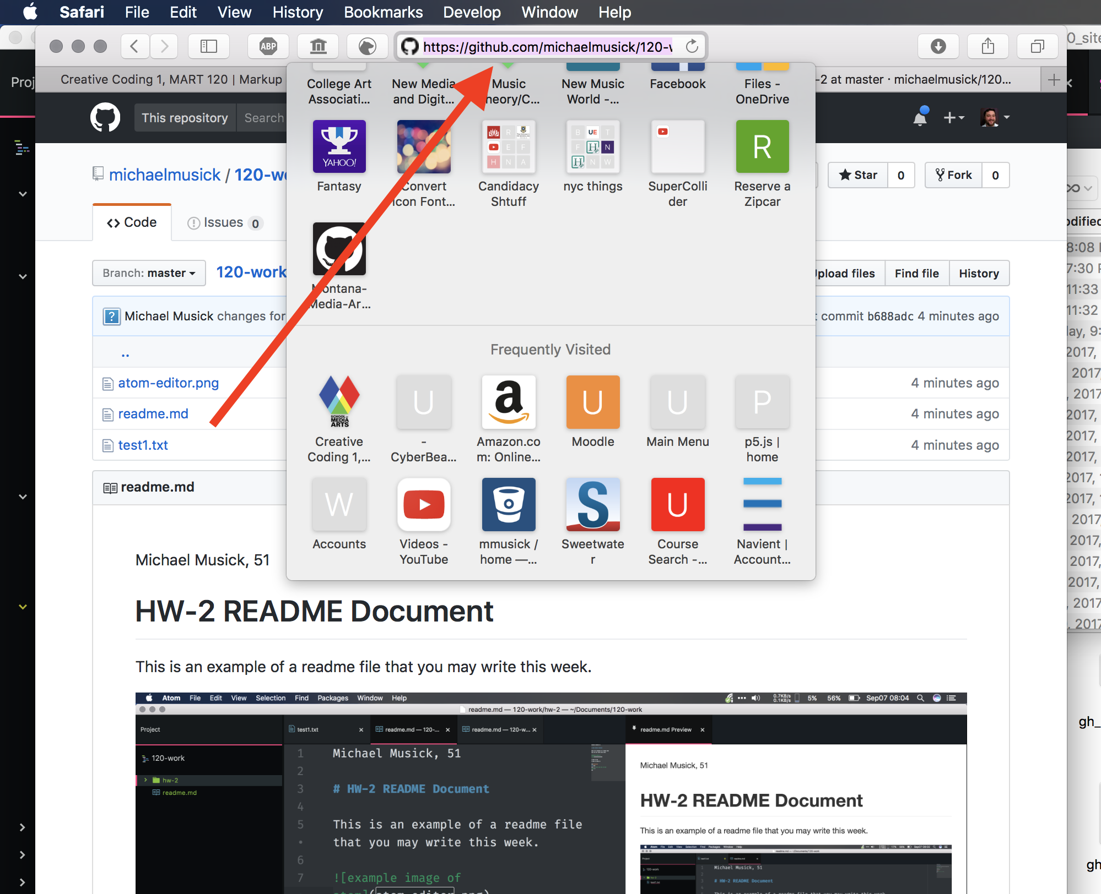Open the CyberBea... frequently visited site
The width and height of the screenshot is (1101, 894).
point(424,419)
